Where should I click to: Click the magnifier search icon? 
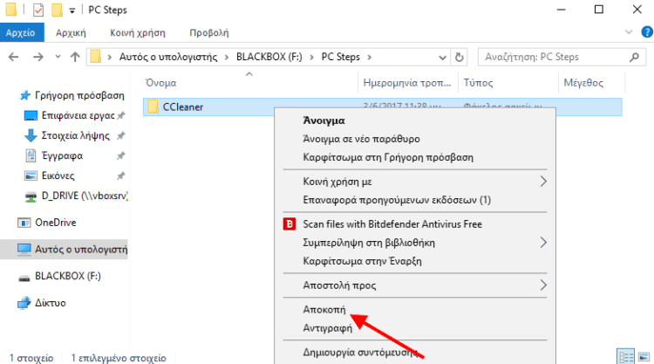click(x=634, y=58)
